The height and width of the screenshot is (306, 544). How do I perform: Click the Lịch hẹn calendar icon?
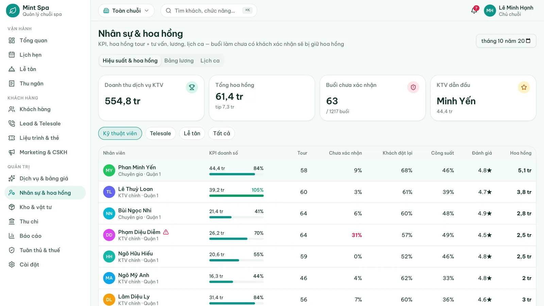(x=12, y=55)
